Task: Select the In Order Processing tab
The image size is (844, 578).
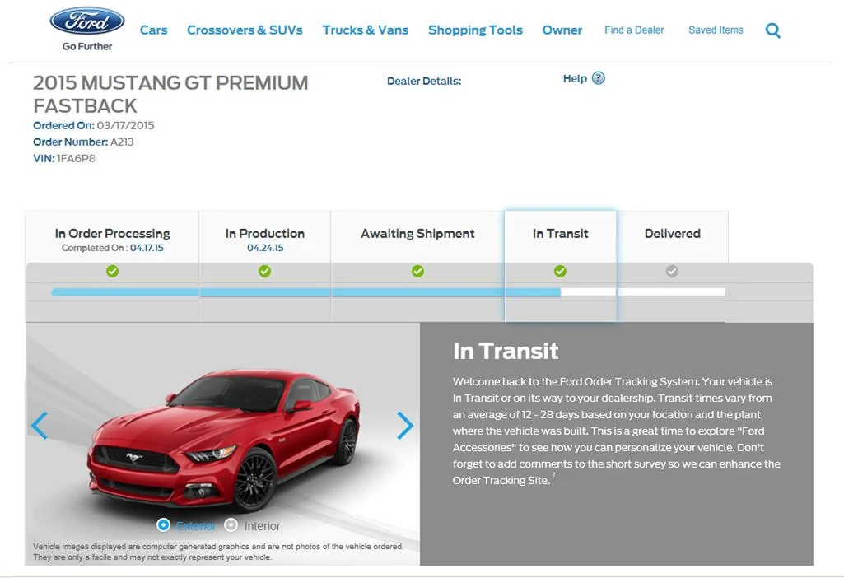Action: (x=113, y=237)
